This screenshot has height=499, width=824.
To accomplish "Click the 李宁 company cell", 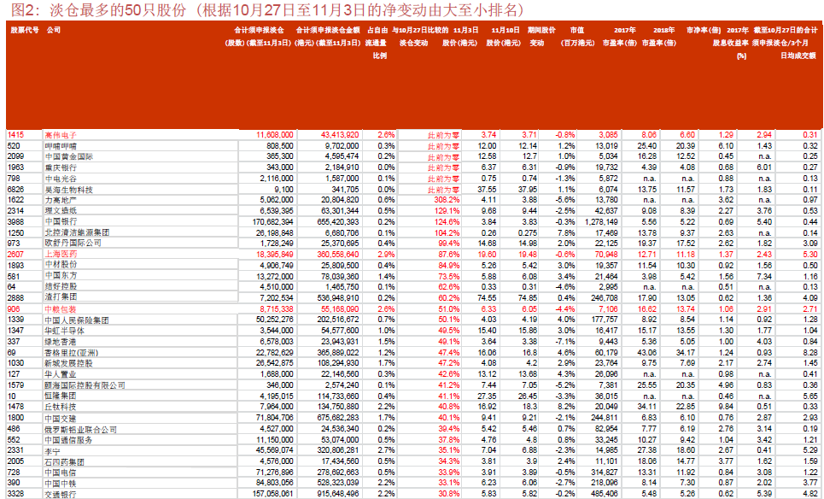I will (53, 451).
